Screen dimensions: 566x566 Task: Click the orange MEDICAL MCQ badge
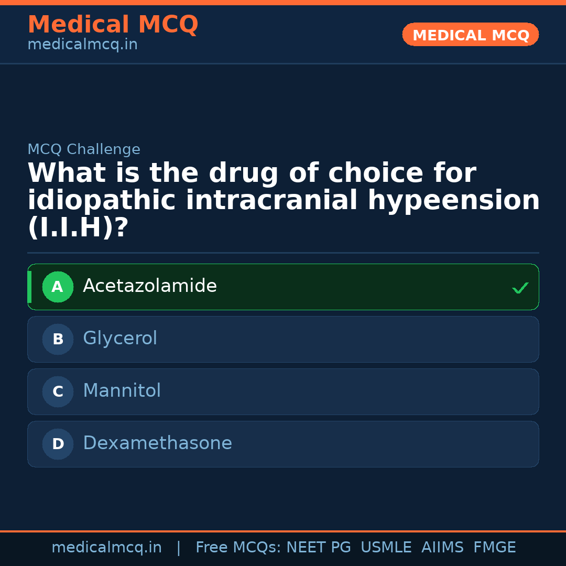pos(470,35)
